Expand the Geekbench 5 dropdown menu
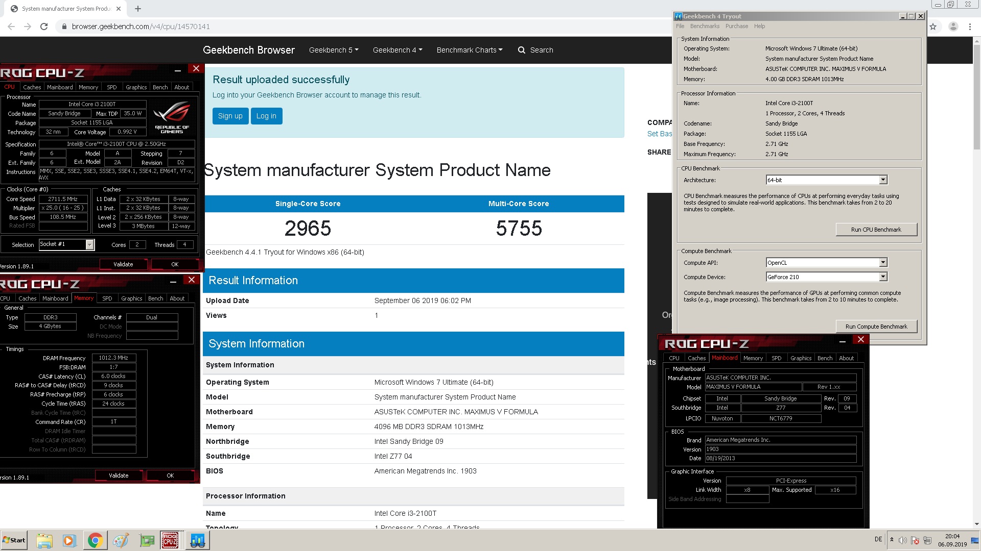The width and height of the screenshot is (981, 551). [334, 50]
